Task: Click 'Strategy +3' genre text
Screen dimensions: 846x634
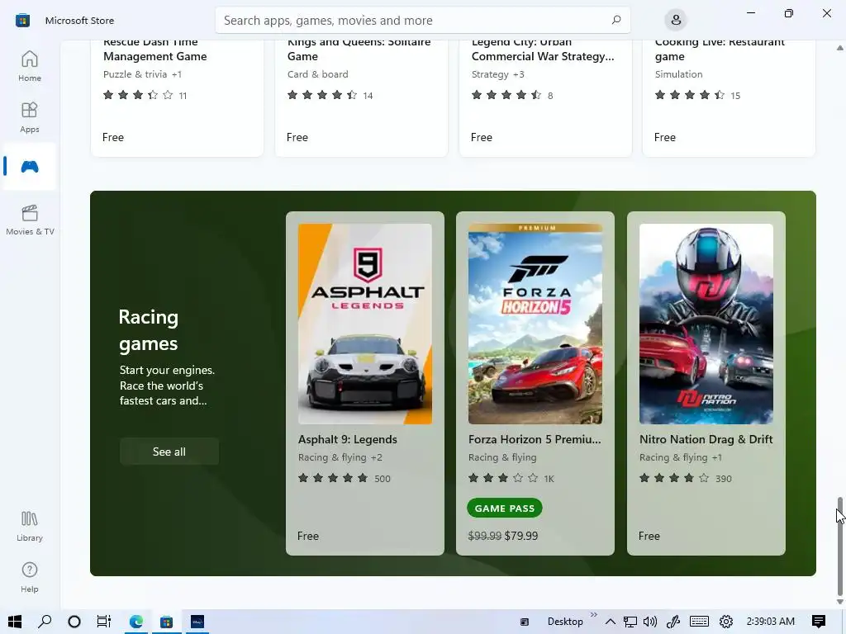Action: point(498,74)
